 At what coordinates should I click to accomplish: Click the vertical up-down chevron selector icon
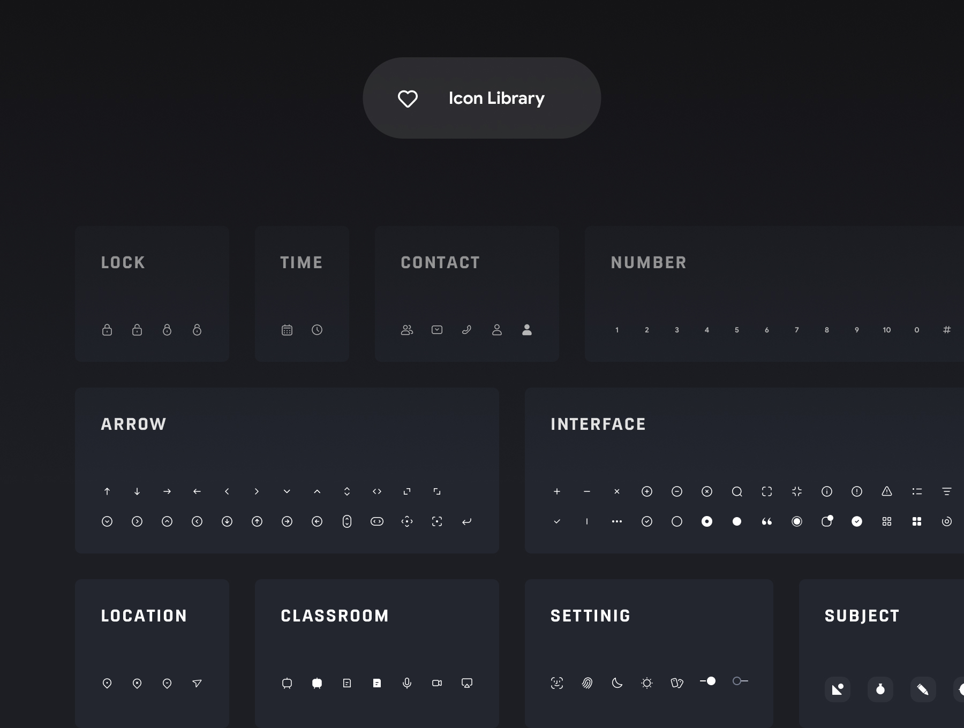[347, 491]
